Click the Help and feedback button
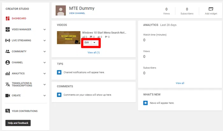This screenshot has width=223, height=131. click(18, 123)
